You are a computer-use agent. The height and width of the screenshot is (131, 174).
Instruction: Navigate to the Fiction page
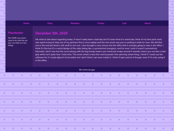(101, 23)
